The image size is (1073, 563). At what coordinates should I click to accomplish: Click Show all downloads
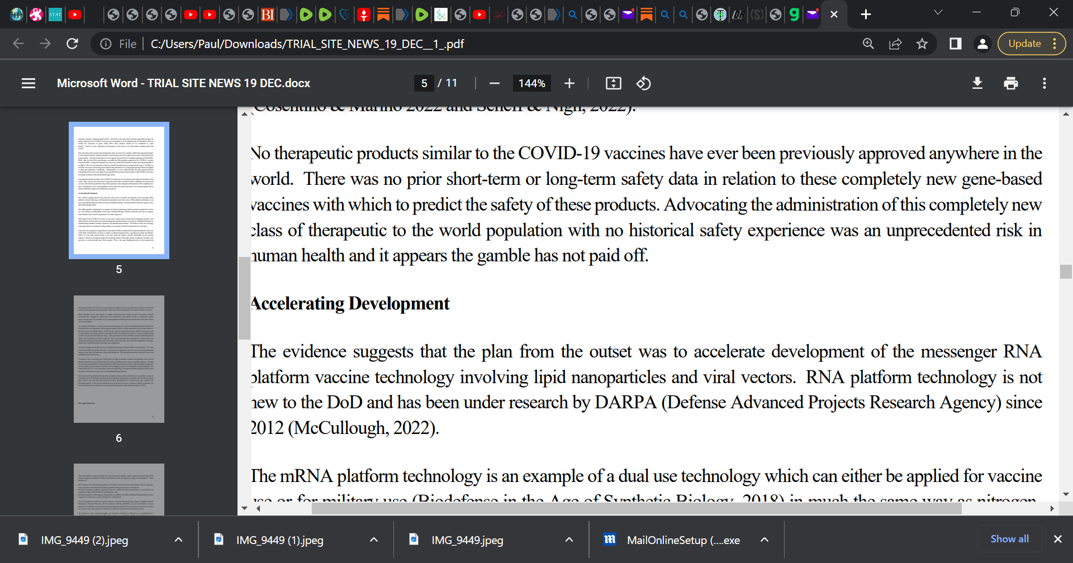tap(1009, 539)
